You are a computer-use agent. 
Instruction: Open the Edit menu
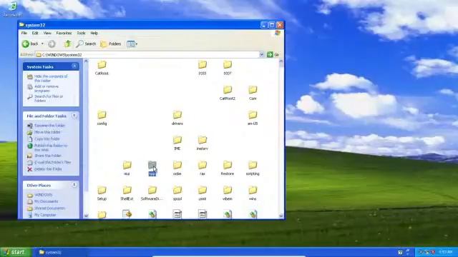click(35, 33)
